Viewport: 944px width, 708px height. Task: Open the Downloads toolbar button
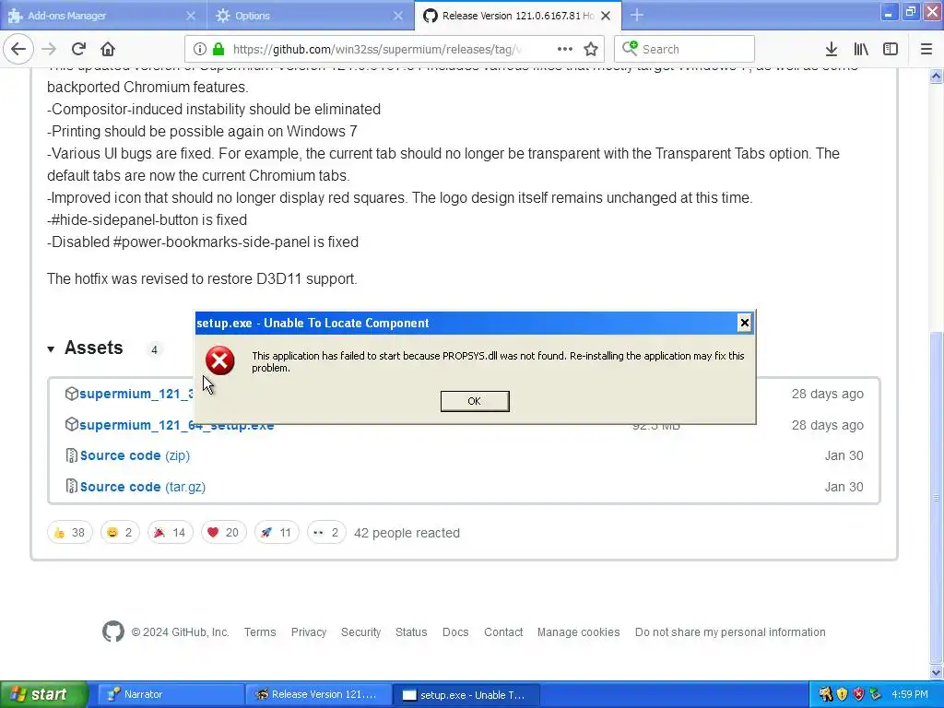click(x=832, y=50)
